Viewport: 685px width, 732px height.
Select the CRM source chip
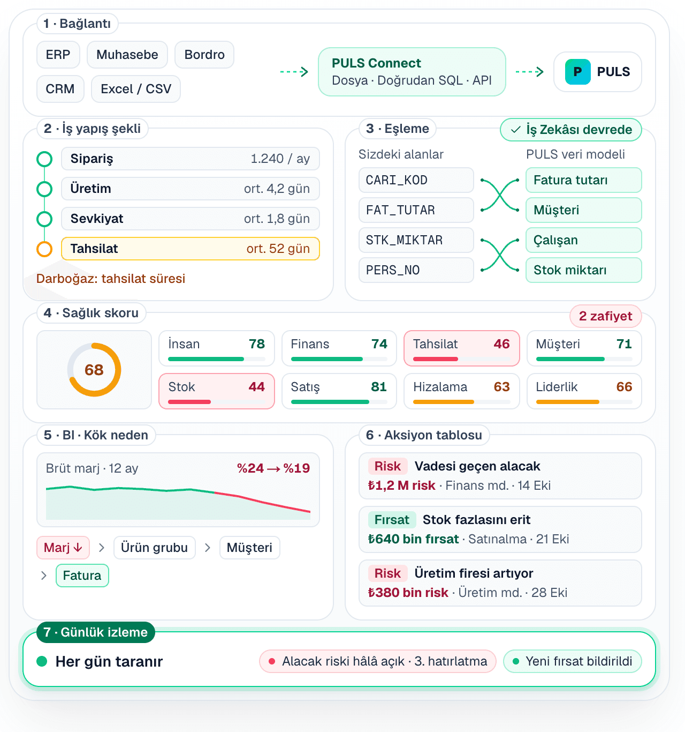(60, 89)
